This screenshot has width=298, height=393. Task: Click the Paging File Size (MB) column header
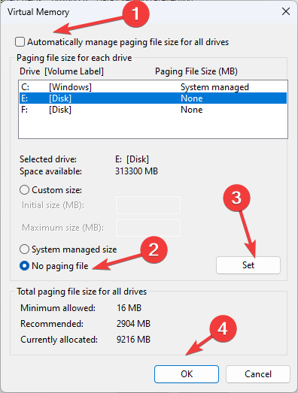click(196, 71)
